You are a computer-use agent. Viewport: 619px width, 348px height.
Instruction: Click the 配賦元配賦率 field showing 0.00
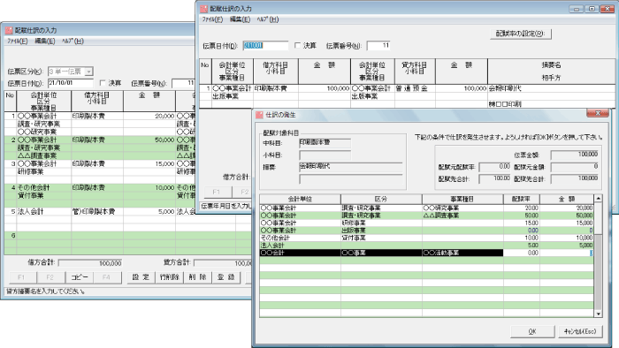pyautogui.click(x=494, y=167)
